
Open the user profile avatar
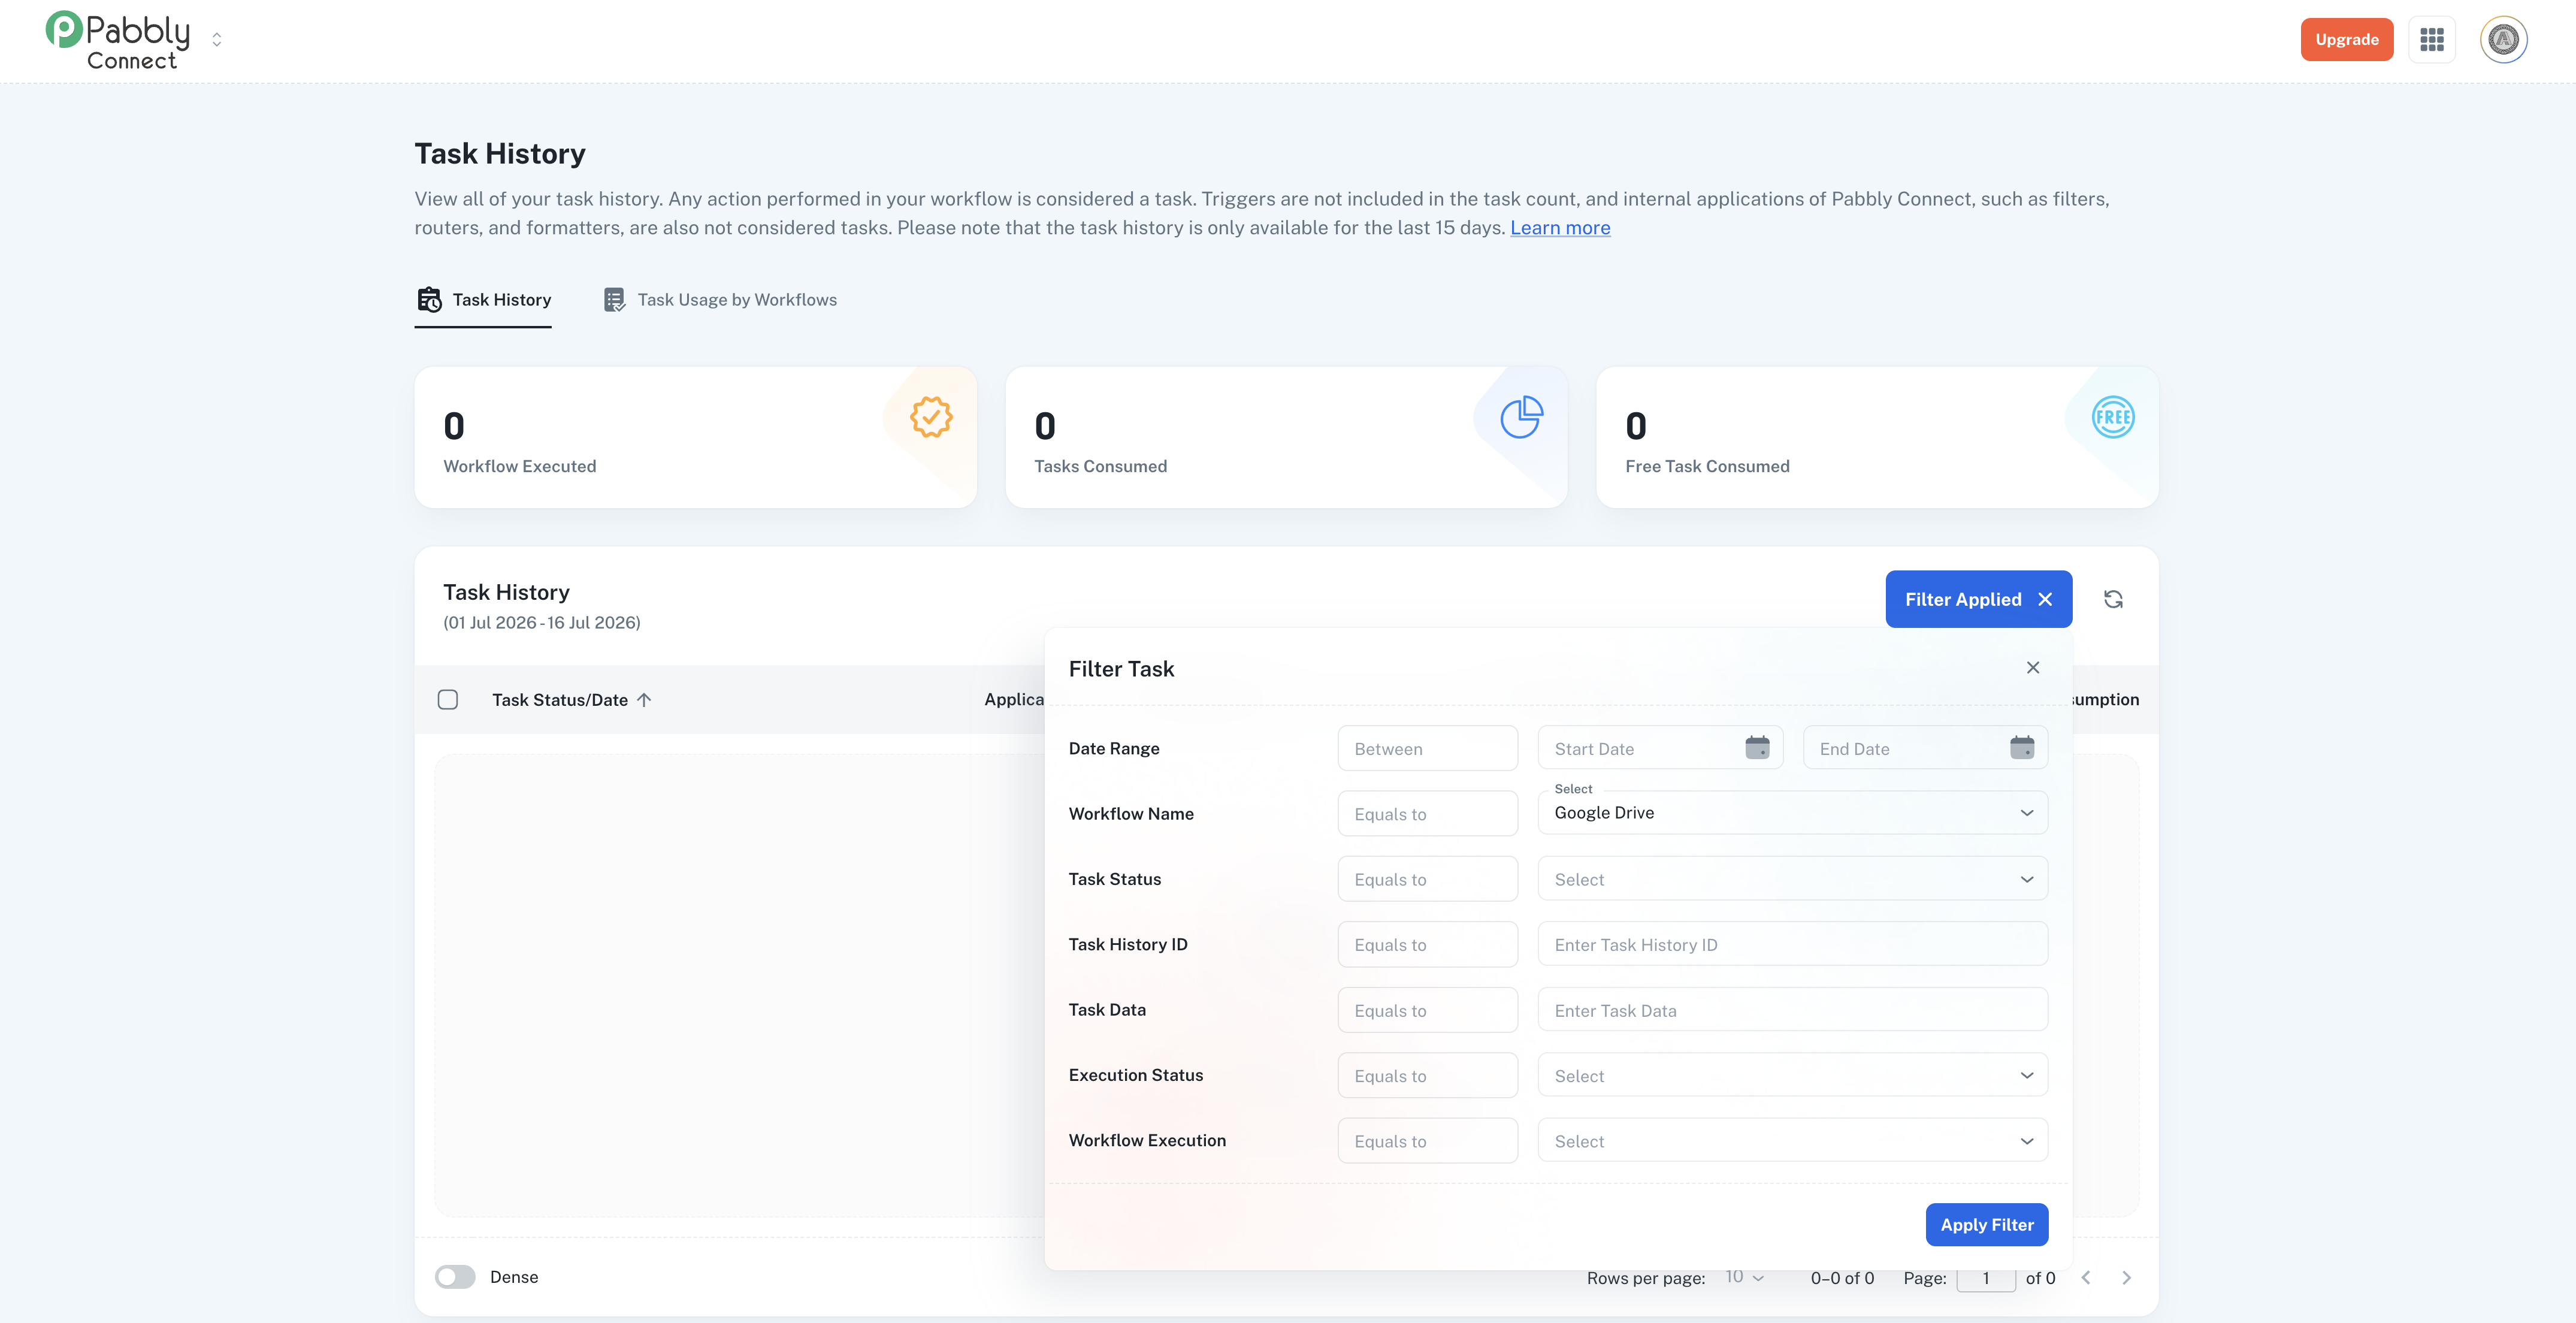(x=2503, y=40)
